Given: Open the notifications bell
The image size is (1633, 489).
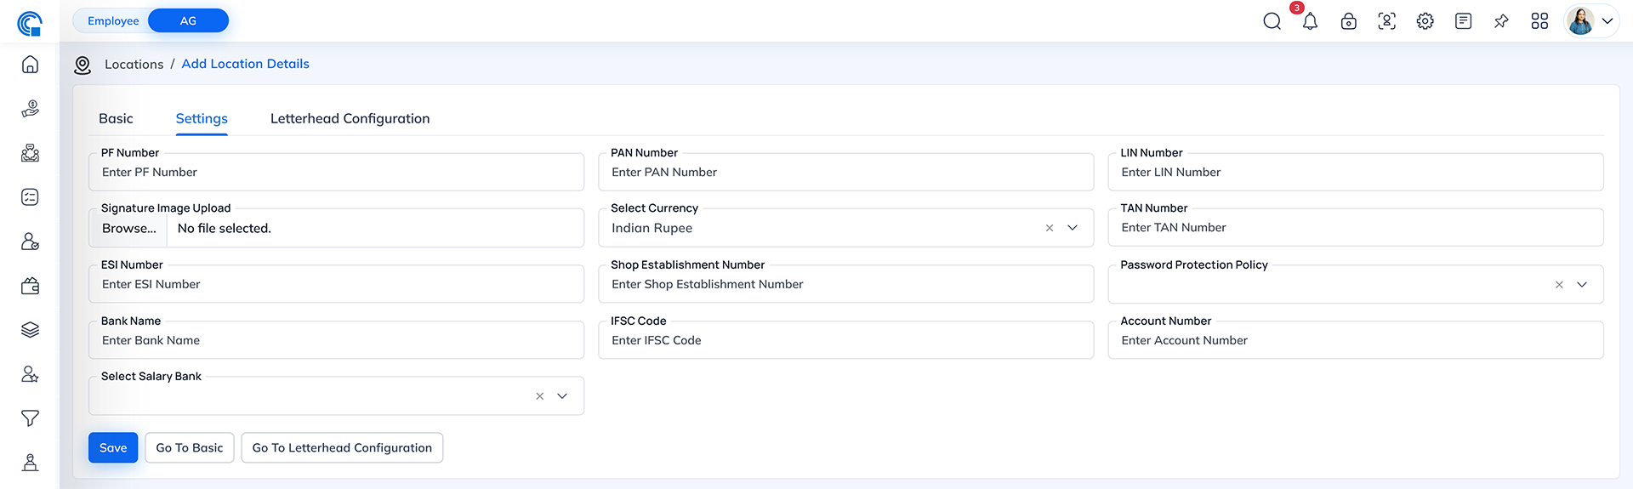Looking at the screenshot, I should coord(1310,21).
